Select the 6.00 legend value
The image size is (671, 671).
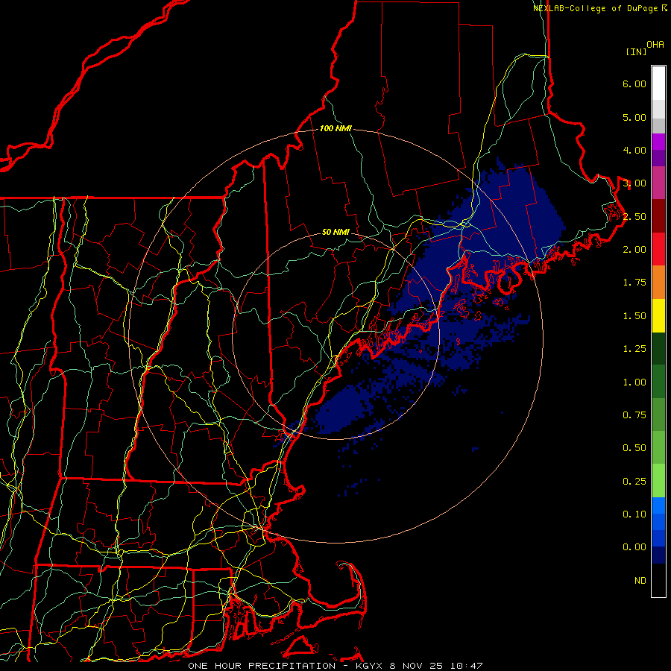634,84
